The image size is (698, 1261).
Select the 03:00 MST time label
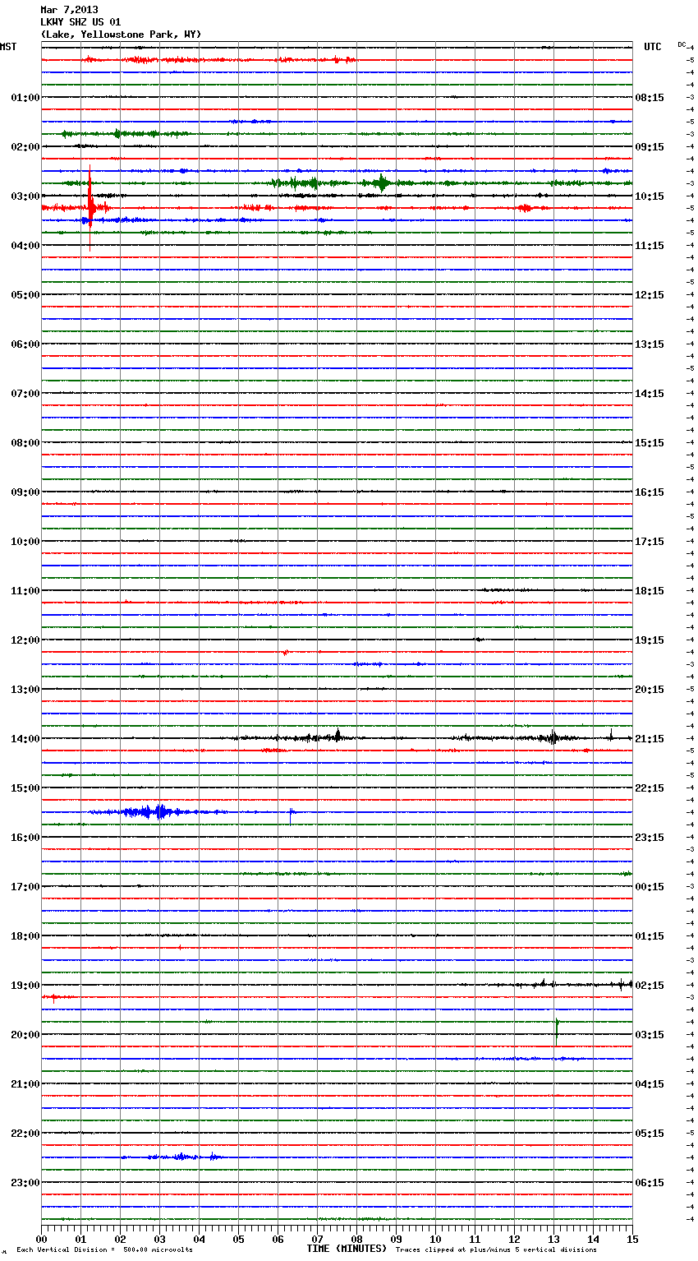[x=25, y=196]
